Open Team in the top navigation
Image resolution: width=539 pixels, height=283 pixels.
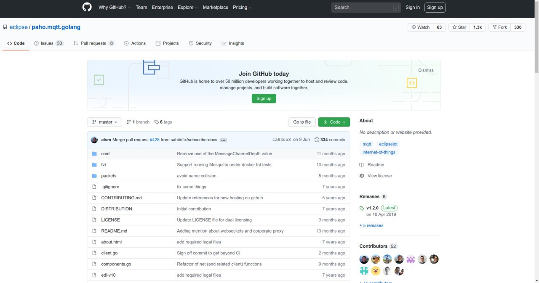click(141, 8)
